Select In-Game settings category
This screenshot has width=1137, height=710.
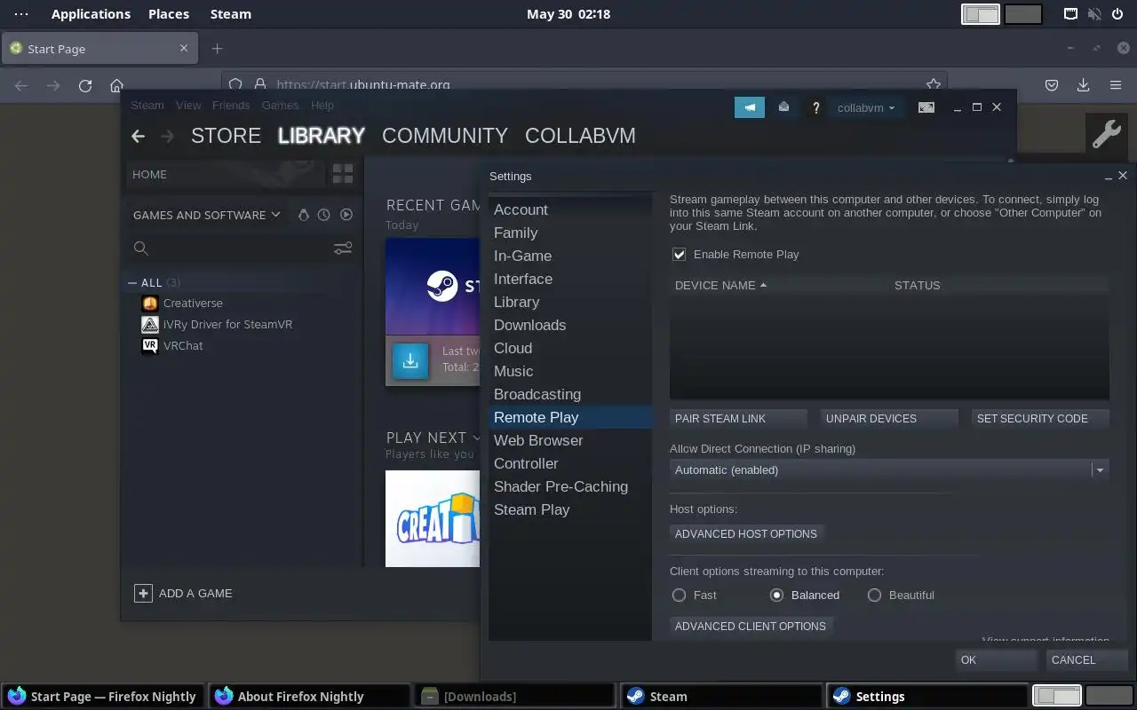click(x=570, y=256)
